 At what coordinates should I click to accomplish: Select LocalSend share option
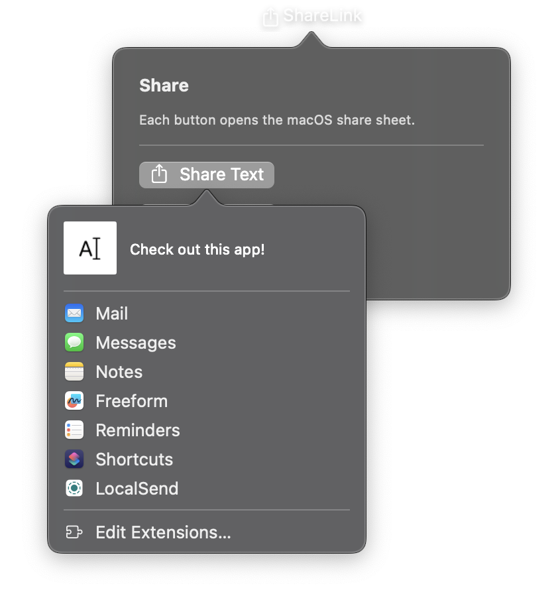tap(207, 488)
